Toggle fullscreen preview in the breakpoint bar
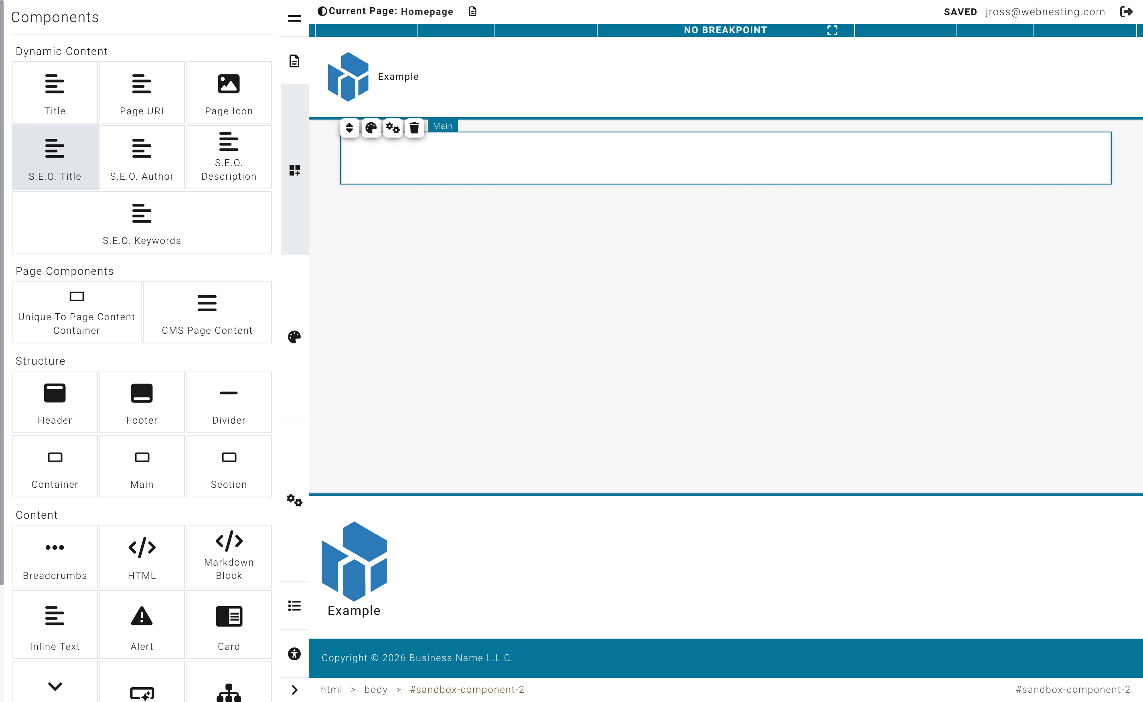 click(x=833, y=30)
